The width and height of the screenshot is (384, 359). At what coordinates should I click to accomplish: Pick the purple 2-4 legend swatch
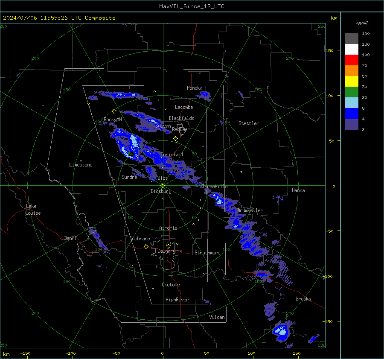pos(352,124)
